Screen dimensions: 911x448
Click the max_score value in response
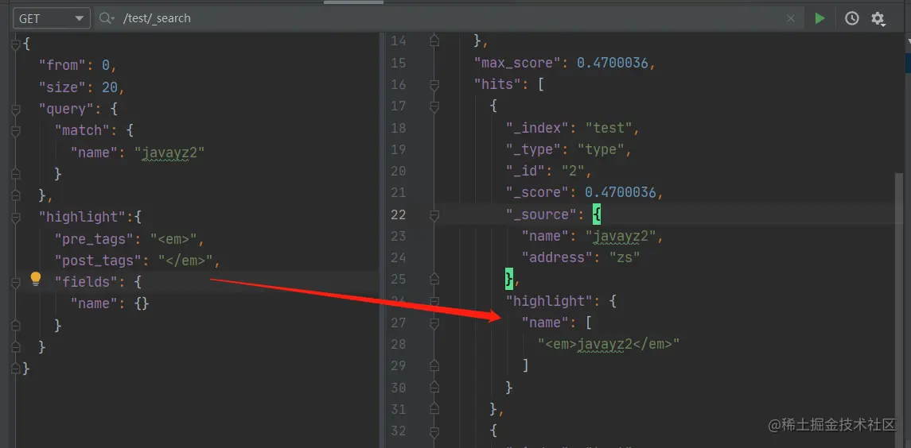click(x=613, y=63)
